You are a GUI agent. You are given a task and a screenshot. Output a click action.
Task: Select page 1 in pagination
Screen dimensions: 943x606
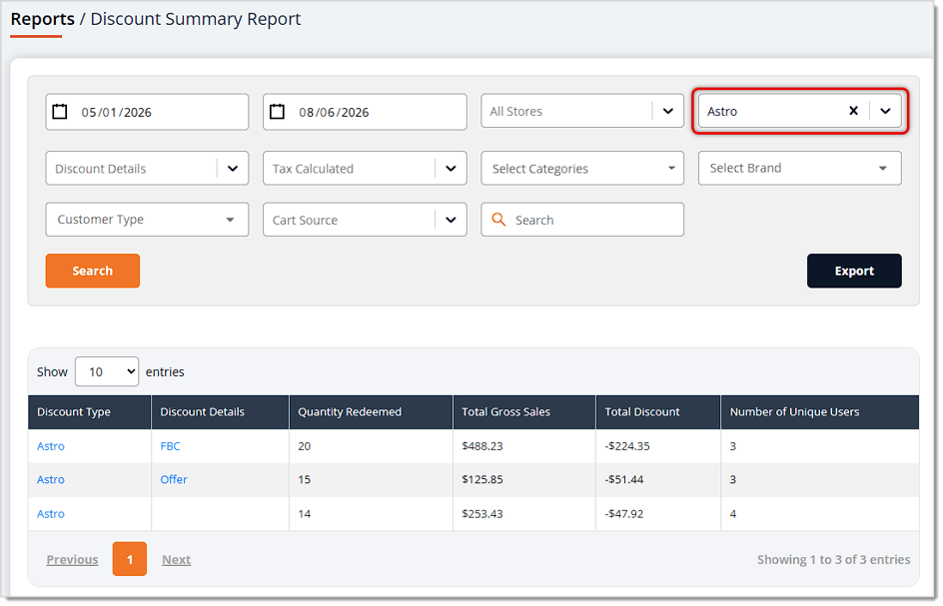pos(129,559)
